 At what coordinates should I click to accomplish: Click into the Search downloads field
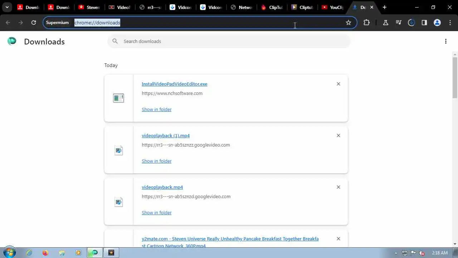click(x=229, y=41)
